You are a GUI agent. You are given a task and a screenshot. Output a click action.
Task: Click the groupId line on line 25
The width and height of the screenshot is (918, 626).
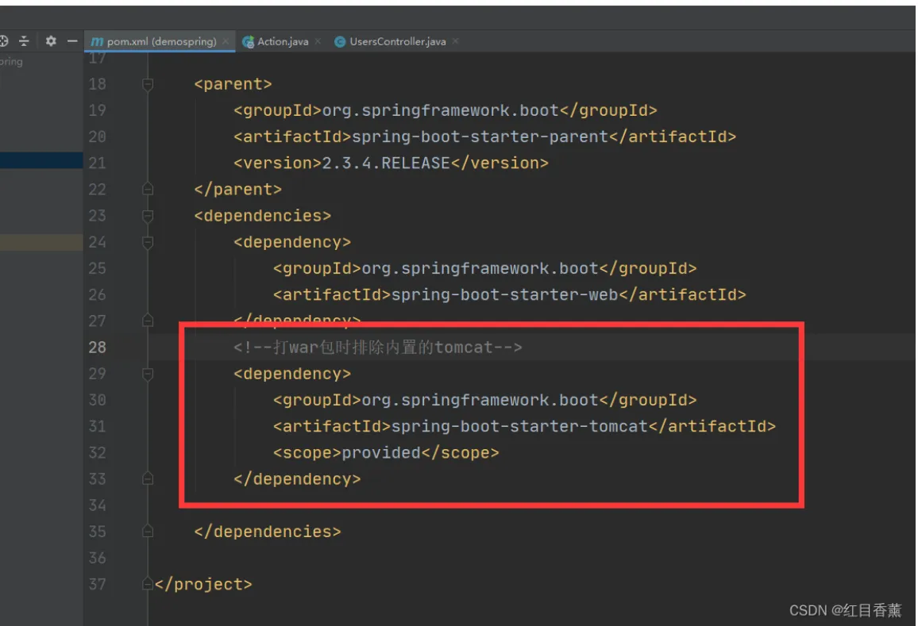[x=484, y=268]
